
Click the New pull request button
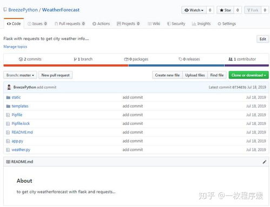(55, 75)
